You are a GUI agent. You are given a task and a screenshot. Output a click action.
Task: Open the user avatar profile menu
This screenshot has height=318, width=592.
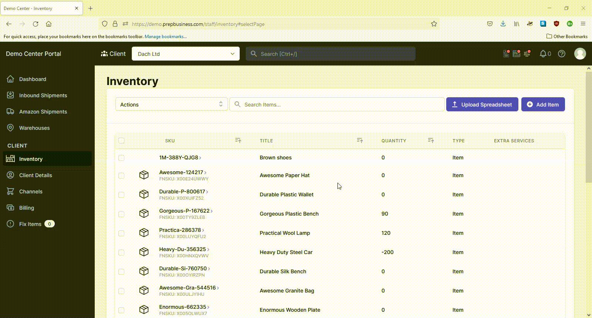click(580, 54)
